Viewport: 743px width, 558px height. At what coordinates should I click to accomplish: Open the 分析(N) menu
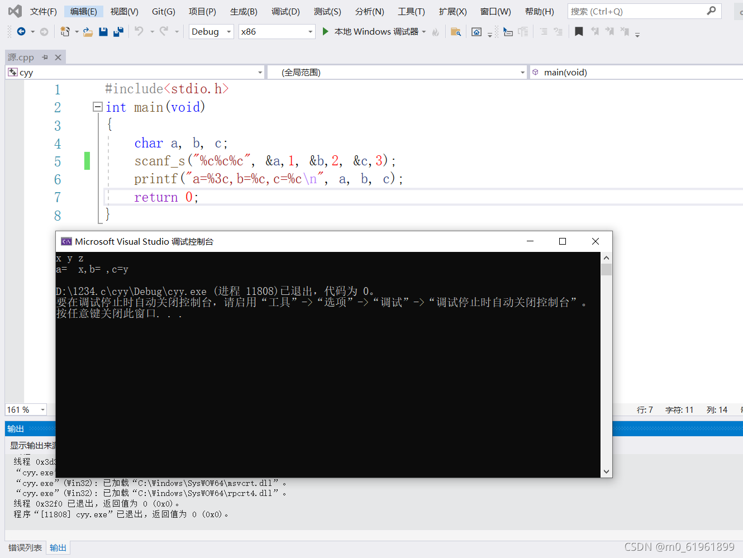369,11
